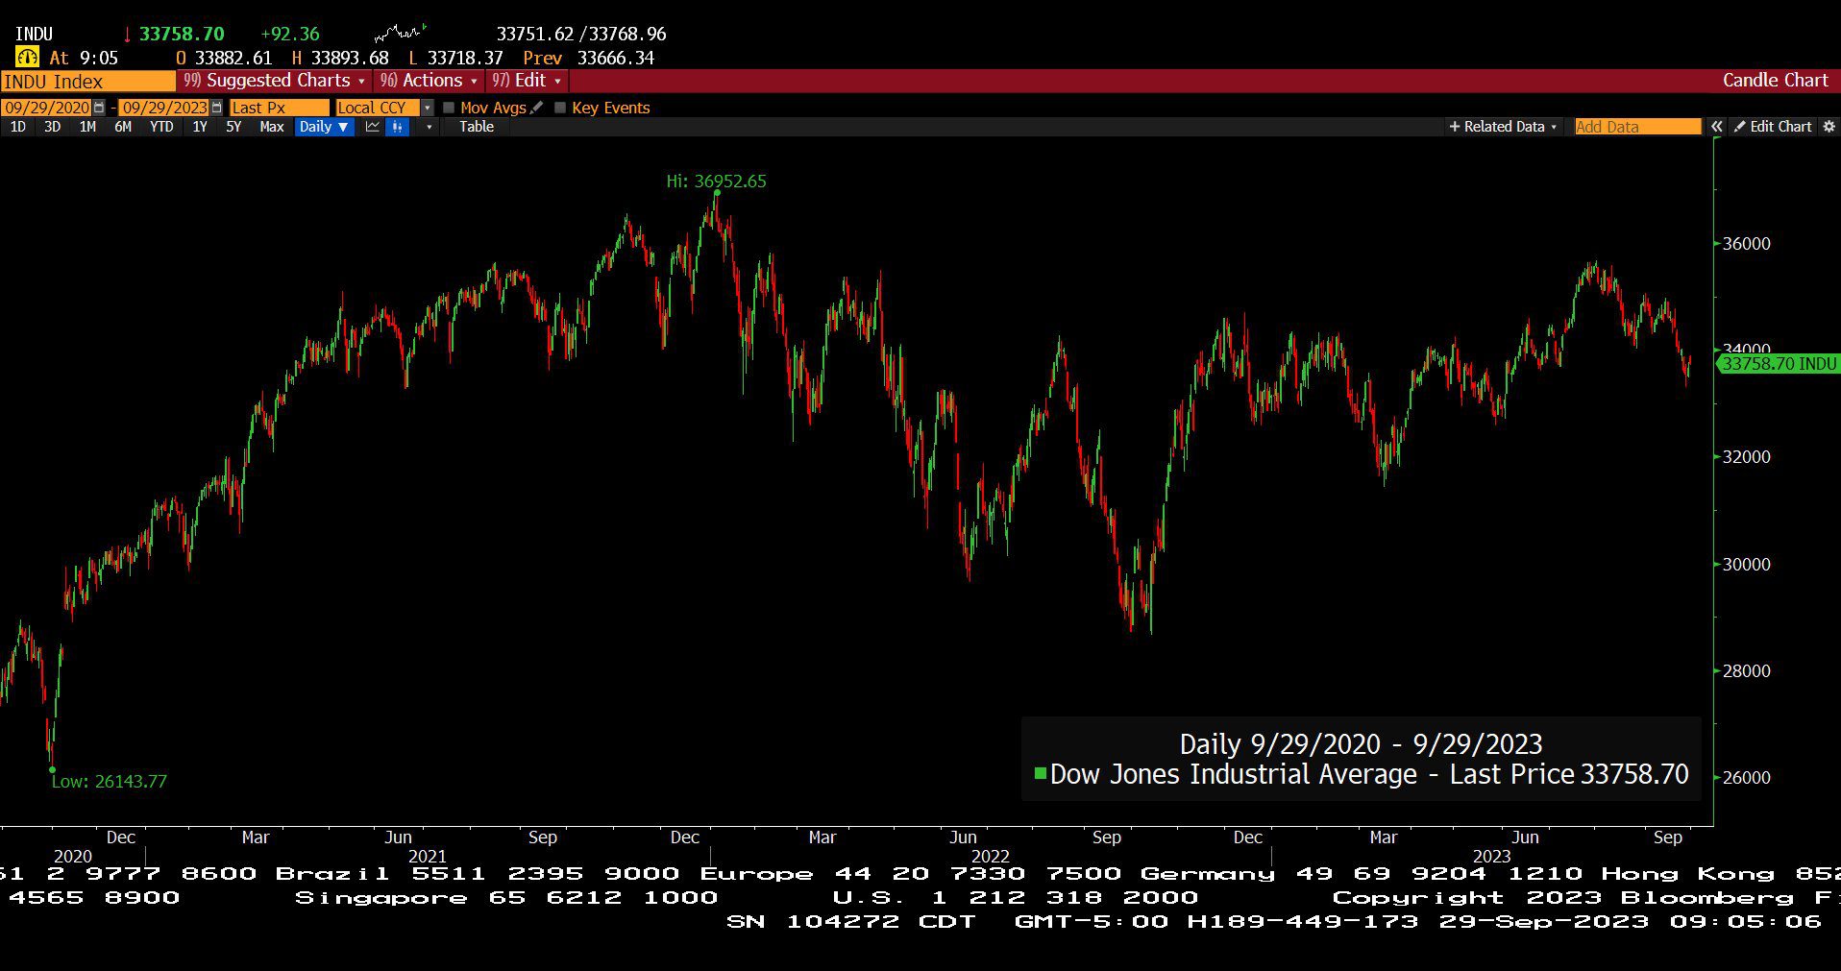
Task: Open the end date calendar picker
Action: click(x=216, y=108)
